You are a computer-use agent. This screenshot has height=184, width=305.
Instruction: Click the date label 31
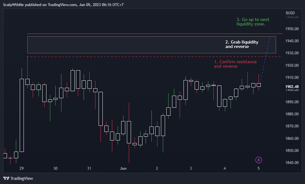[89, 168]
